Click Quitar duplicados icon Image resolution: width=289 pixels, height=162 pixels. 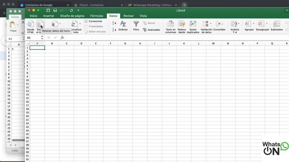click(193, 24)
